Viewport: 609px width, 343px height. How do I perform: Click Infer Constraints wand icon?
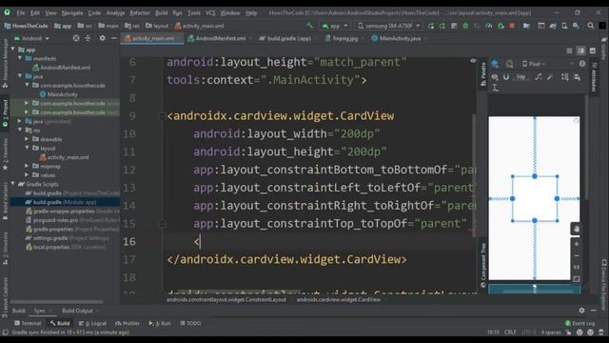550,77
